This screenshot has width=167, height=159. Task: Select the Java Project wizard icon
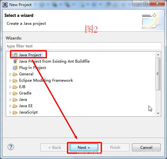point(15,55)
